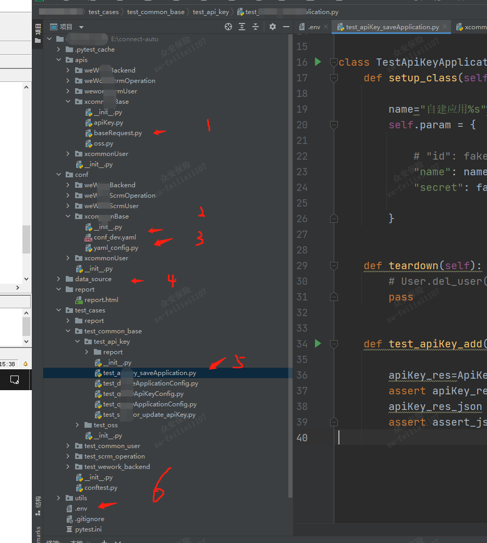The width and height of the screenshot is (487, 543).
Task: Expand the test_scrm_operation folder
Action: pyautogui.click(x=68, y=456)
